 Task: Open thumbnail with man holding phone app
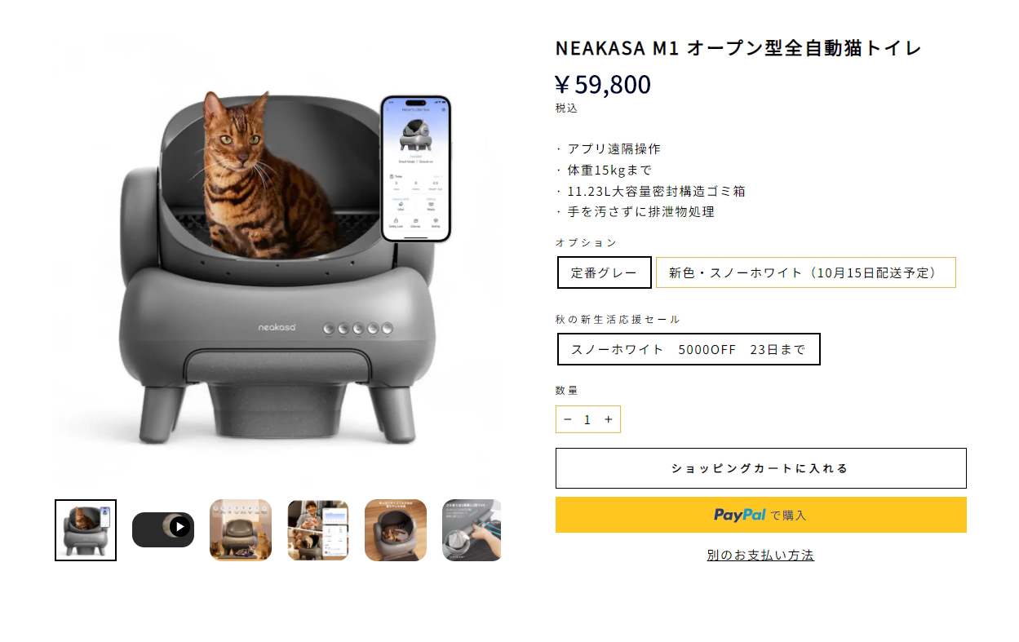coord(318,530)
